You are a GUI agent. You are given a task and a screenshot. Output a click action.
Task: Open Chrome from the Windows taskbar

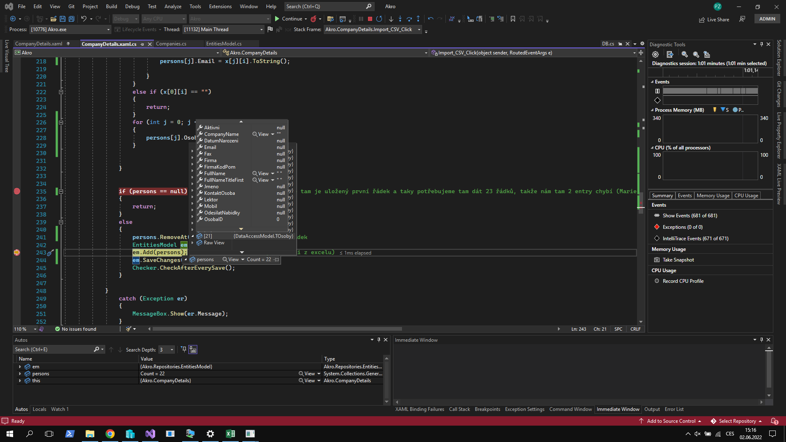(110, 434)
